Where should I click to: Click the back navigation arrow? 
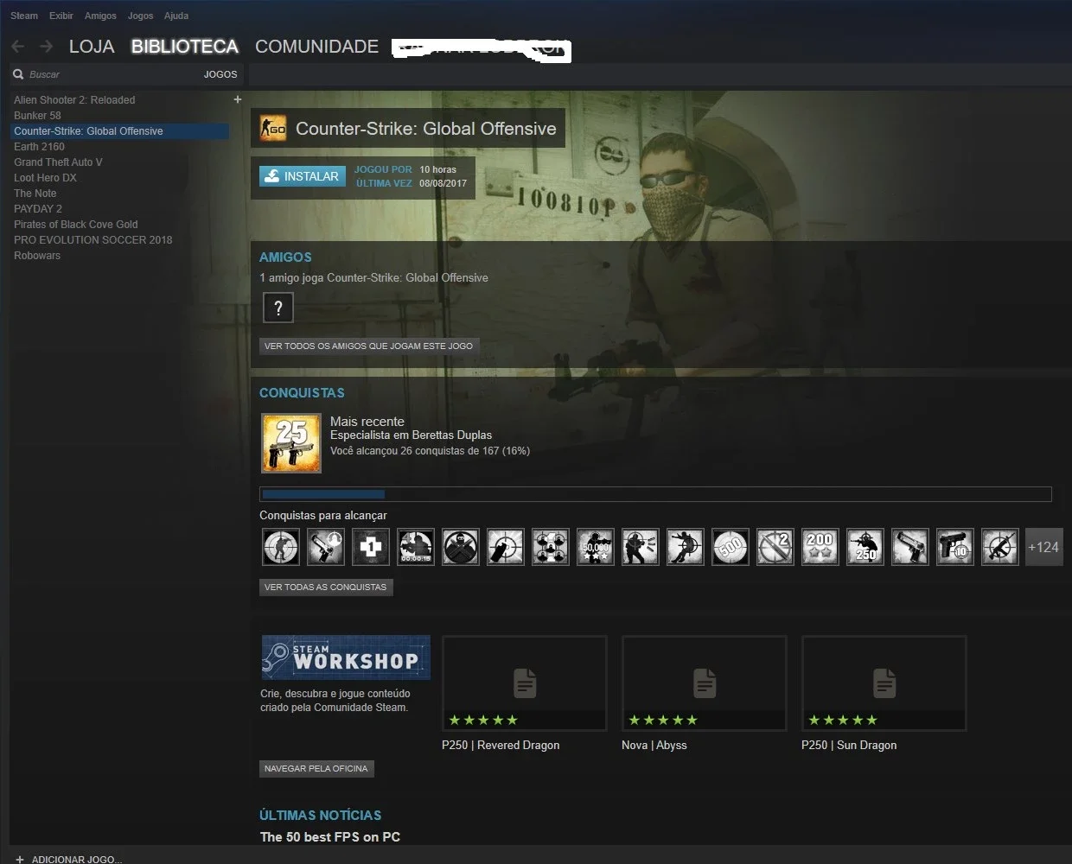[18, 47]
